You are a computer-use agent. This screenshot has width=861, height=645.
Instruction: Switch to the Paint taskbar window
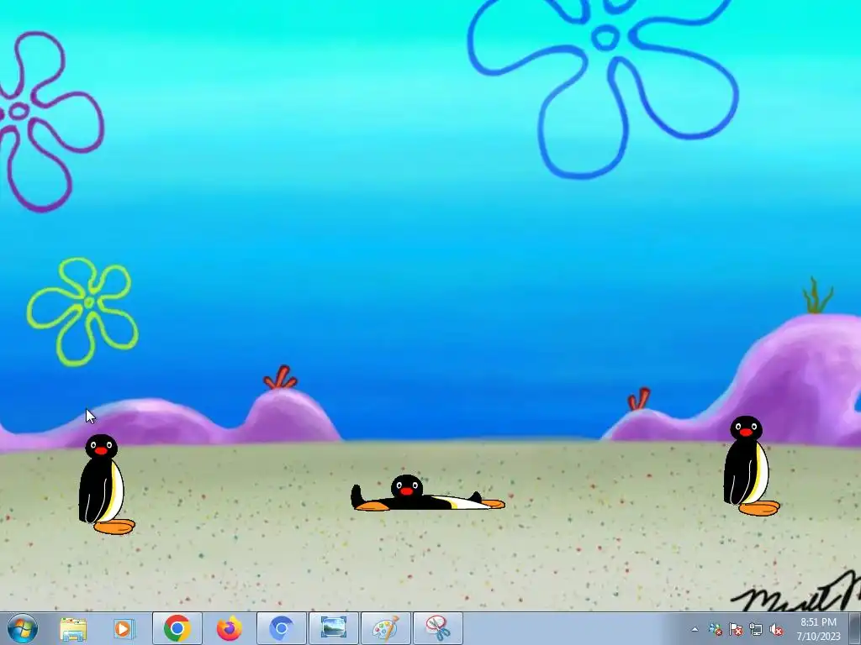[385, 628]
